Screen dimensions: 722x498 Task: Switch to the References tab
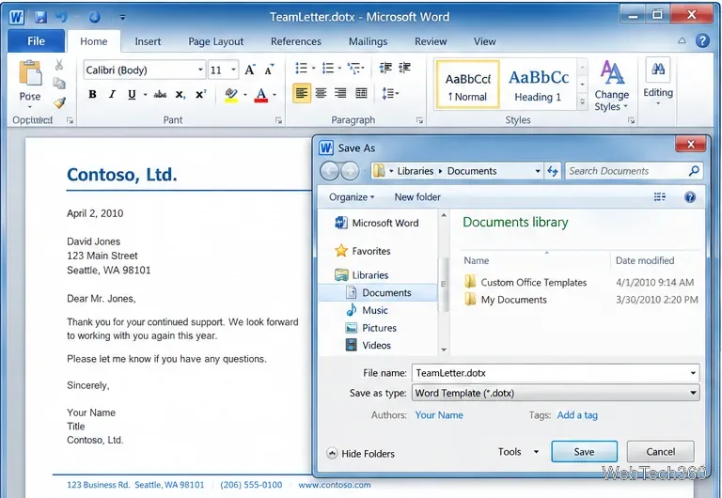[x=296, y=41]
